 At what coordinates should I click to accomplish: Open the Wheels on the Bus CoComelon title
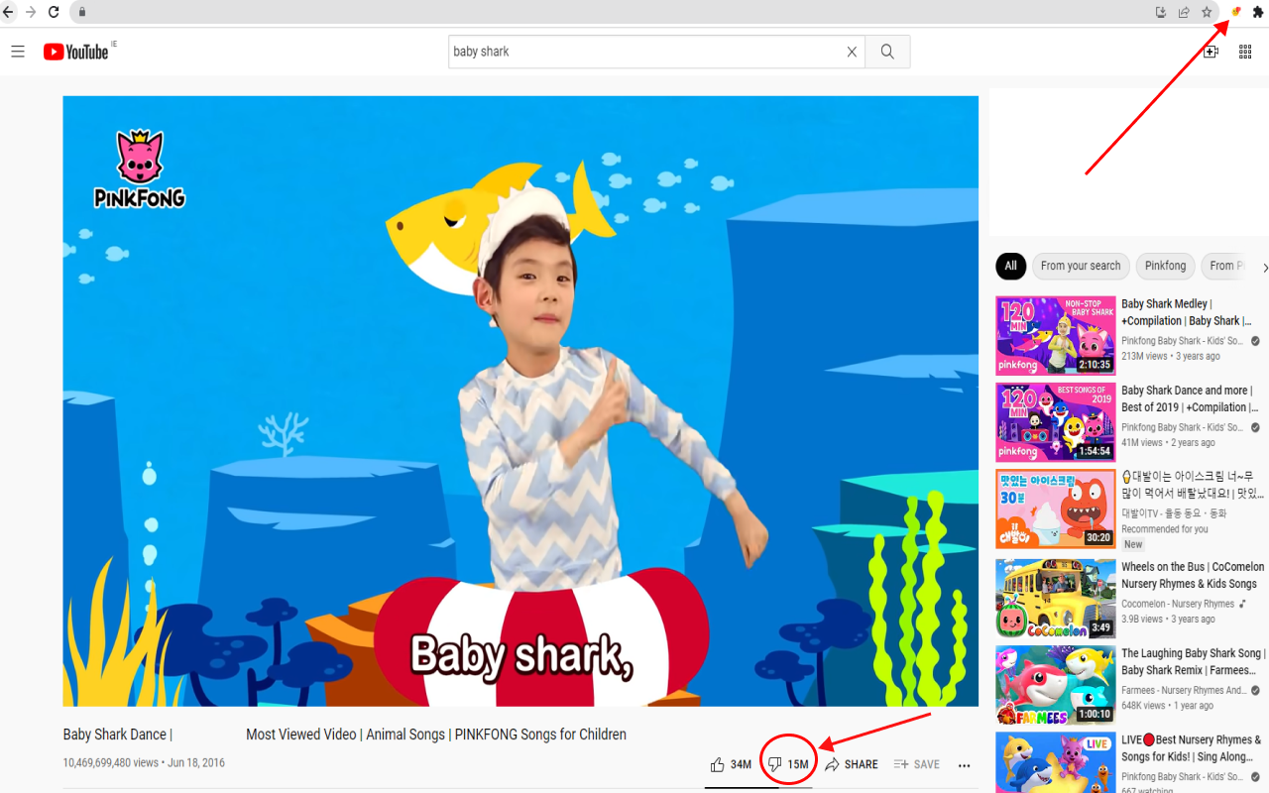[1193, 575]
